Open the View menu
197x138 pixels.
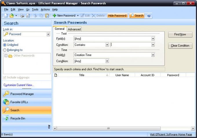point(21,10)
